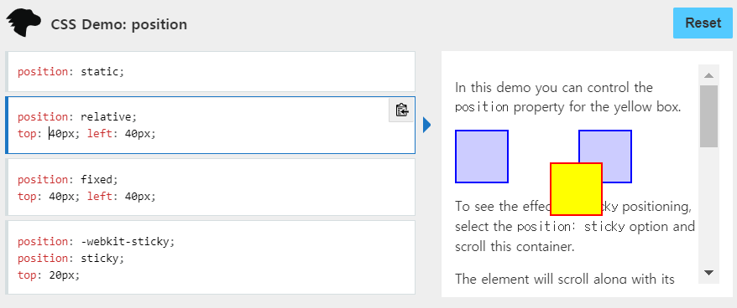Click the scrollbar thumb in preview pane
Viewport: 737px width, 308px height.
[708, 116]
